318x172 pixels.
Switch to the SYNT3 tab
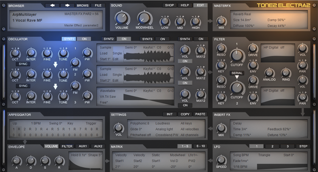[x=147, y=39]
